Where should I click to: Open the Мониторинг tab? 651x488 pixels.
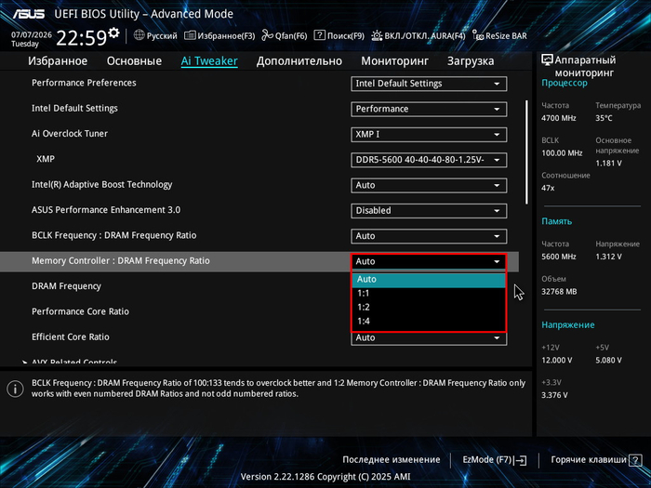pyautogui.click(x=394, y=61)
